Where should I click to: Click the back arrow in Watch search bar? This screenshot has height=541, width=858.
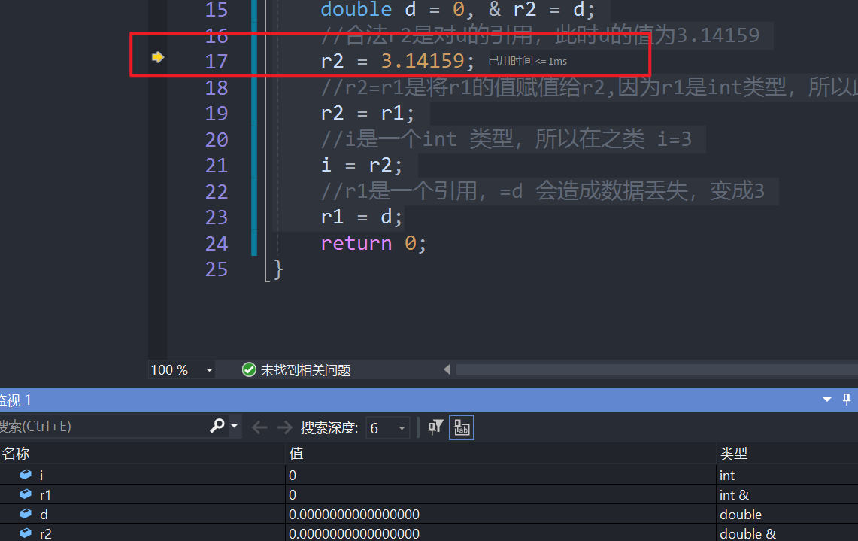click(259, 427)
